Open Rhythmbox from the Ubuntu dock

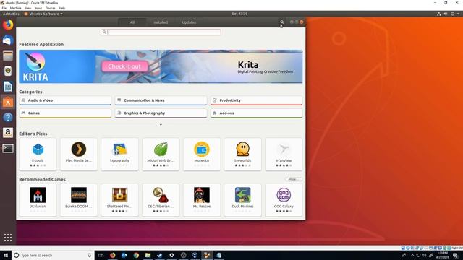pos(8,71)
